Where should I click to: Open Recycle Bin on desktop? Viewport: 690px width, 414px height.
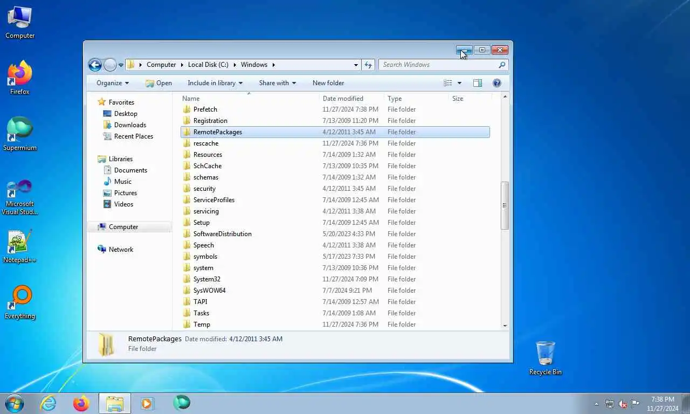545,358
